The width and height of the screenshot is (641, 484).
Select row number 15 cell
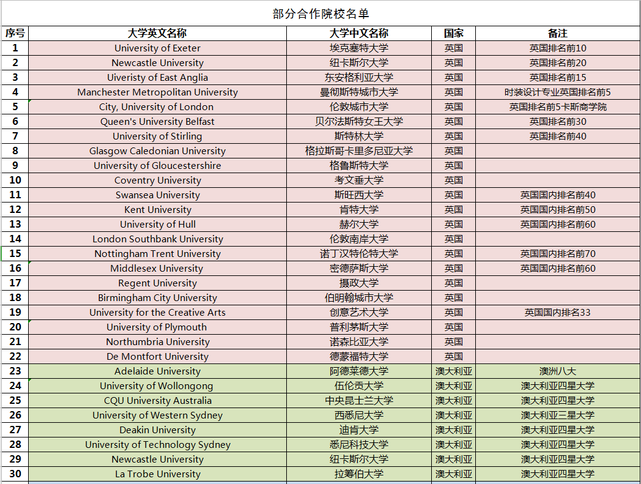click(x=15, y=254)
